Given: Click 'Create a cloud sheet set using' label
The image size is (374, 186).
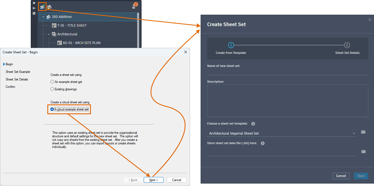Looking at the screenshot, I should [70, 102].
